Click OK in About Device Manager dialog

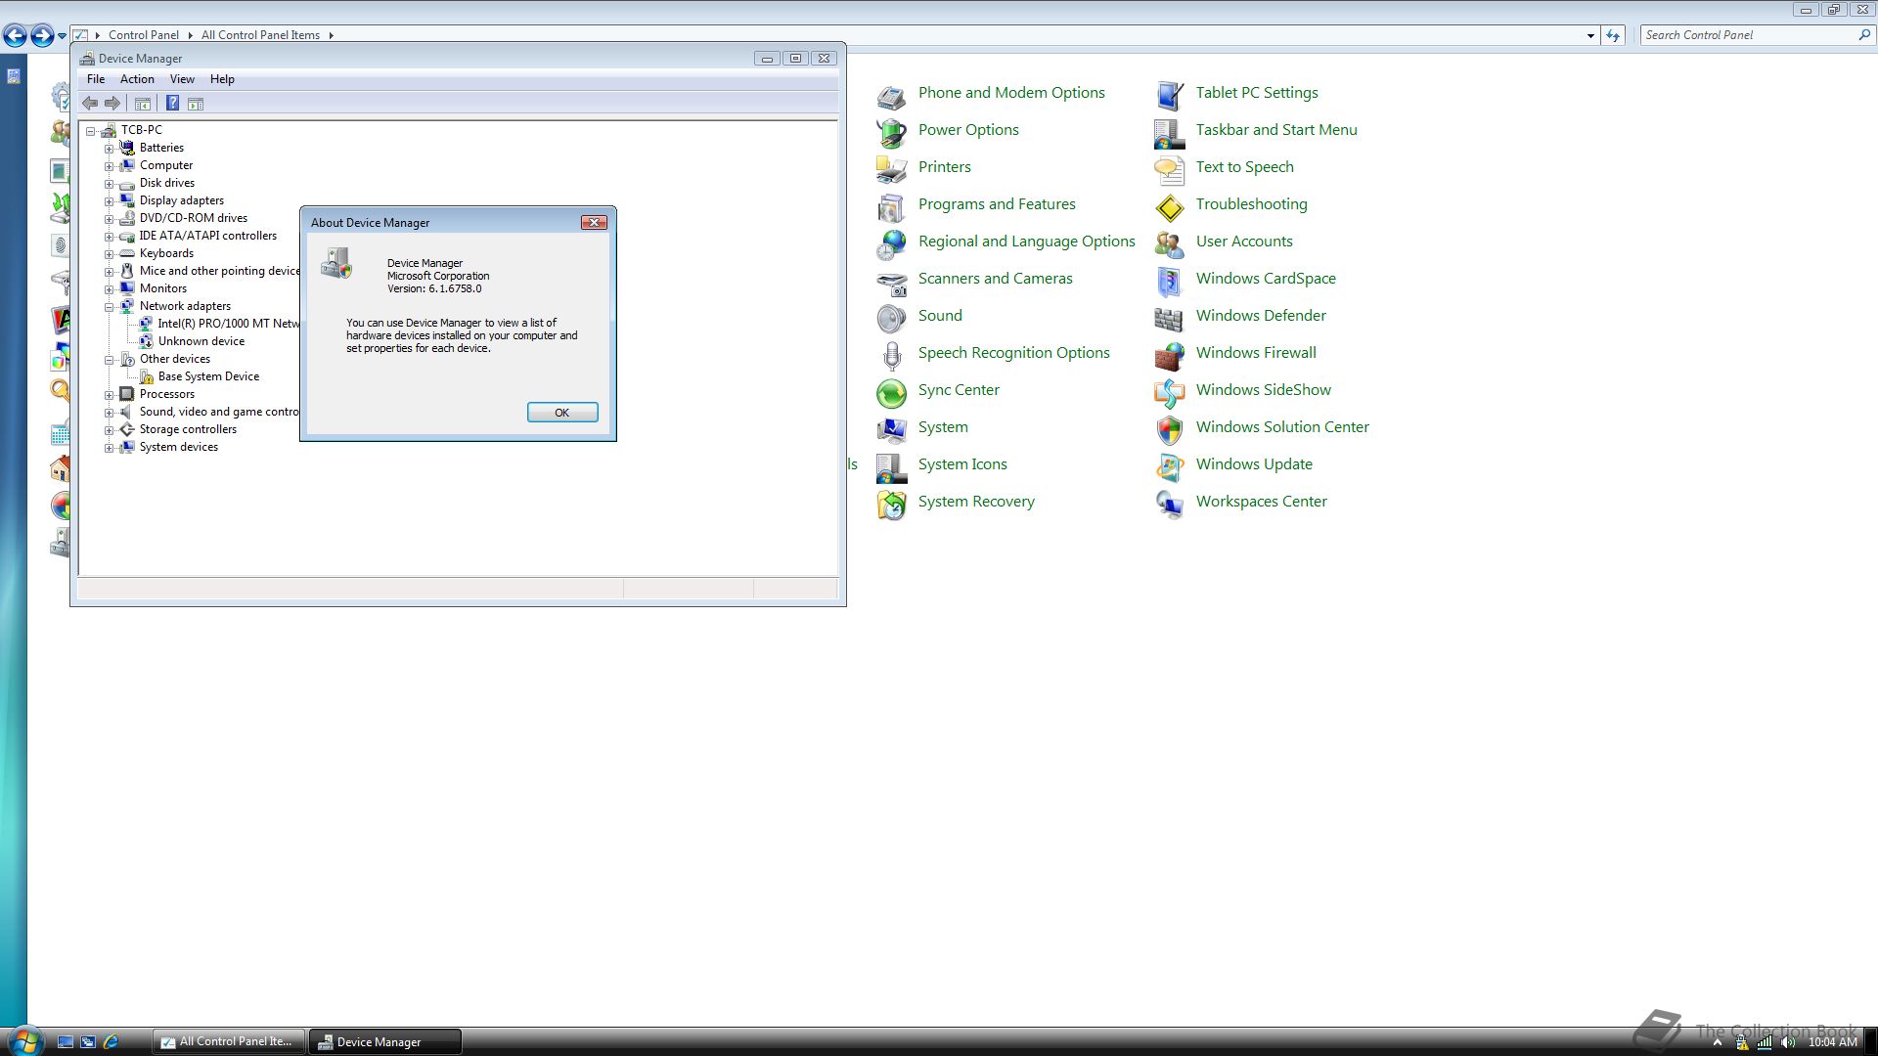(x=562, y=413)
